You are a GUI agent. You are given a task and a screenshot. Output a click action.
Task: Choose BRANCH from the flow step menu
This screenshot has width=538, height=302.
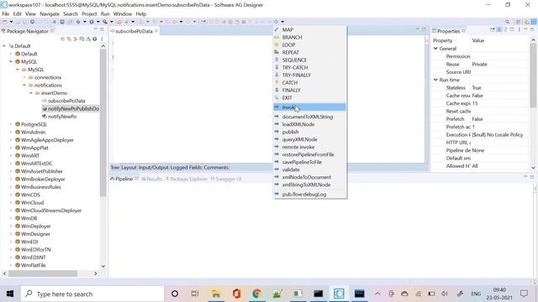pos(310,37)
